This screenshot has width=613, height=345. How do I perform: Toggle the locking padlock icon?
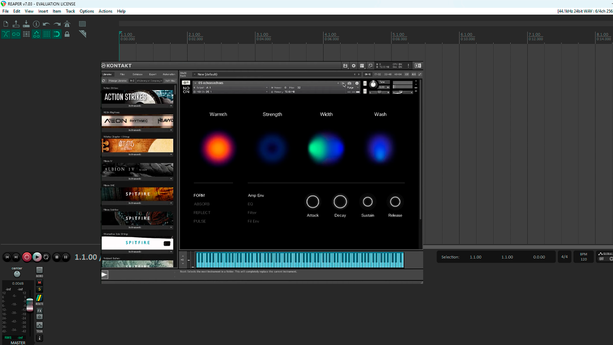click(67, 34)
